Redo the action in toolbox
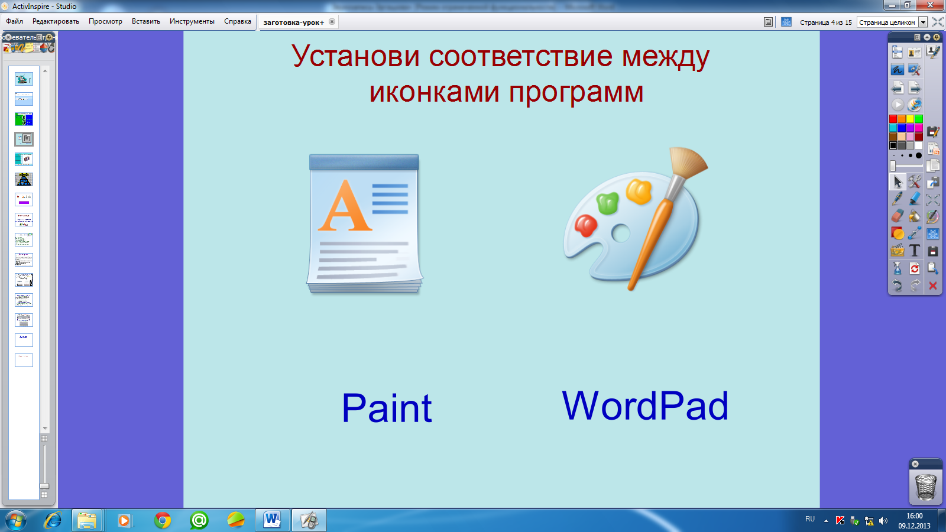The height and width of the screenshot is (532, 946). coord(915,286)
